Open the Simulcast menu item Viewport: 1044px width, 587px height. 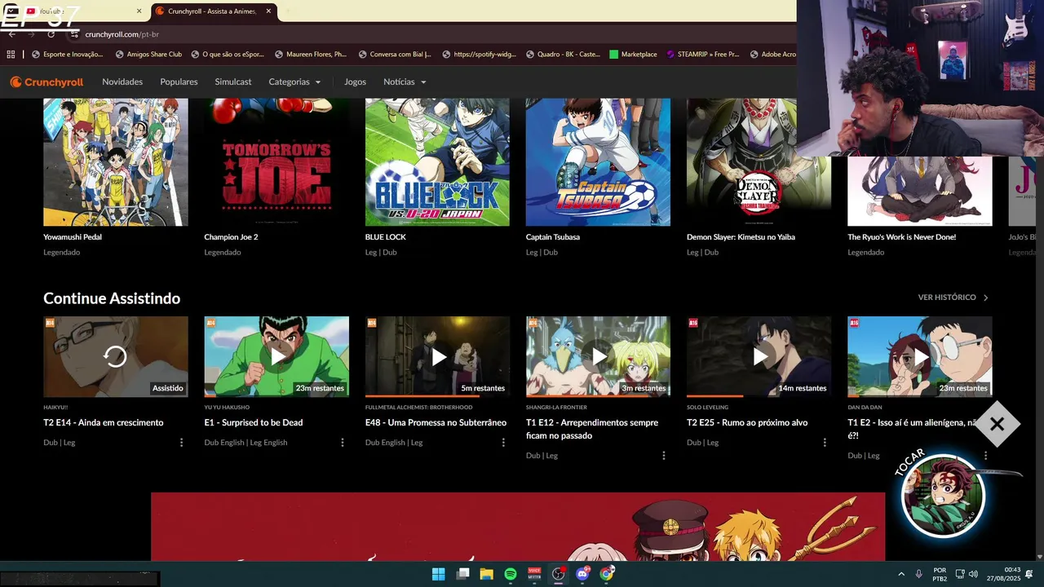pos(233,82)
